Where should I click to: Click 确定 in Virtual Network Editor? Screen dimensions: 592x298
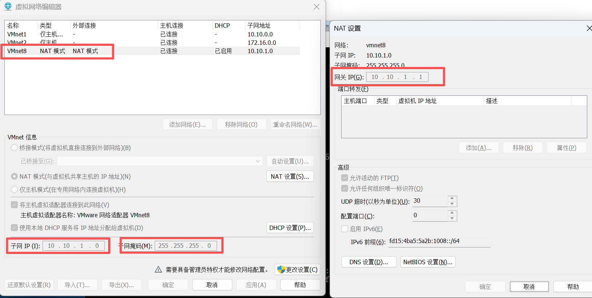pos(168,285)
